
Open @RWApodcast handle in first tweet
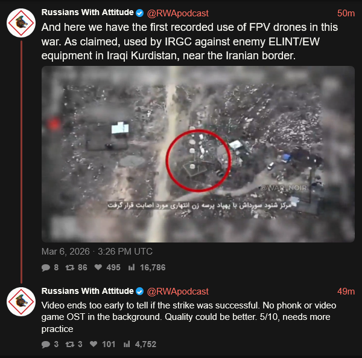[178, 13]
